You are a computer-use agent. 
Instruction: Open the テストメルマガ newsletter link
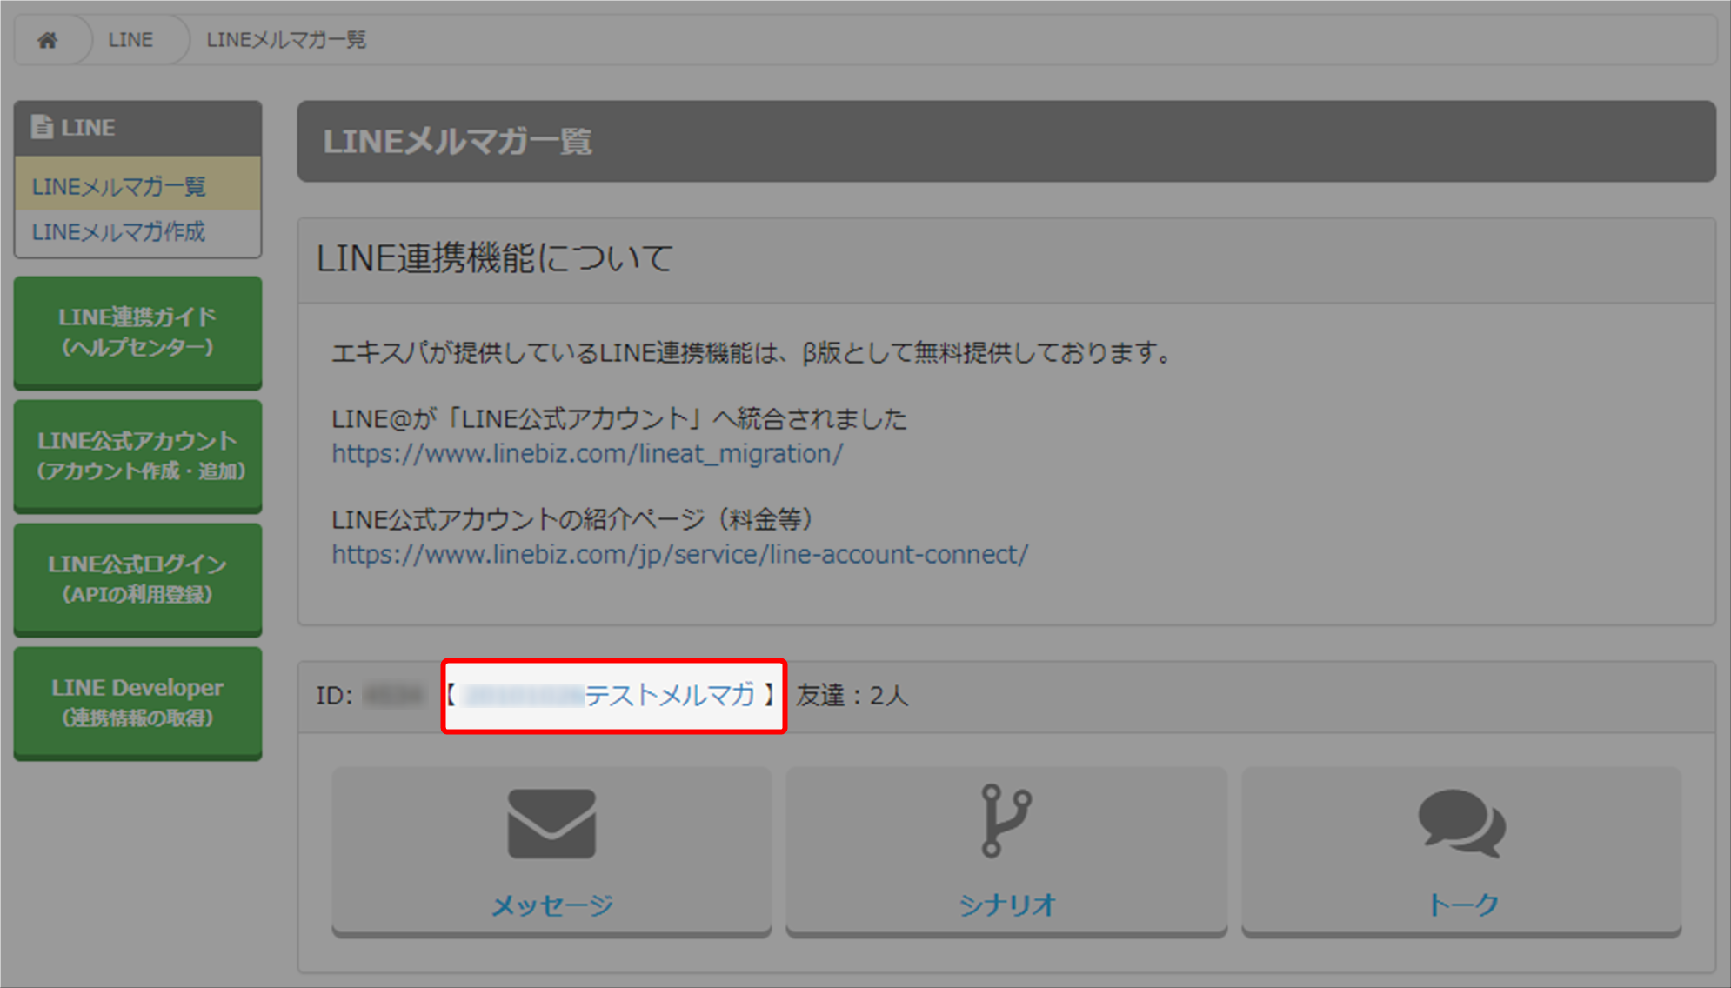pyautogui.click(x=608, y=695)
